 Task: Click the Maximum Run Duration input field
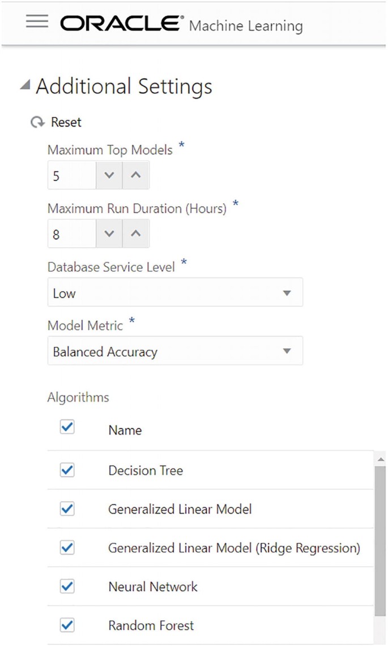[x=71, y=234]
